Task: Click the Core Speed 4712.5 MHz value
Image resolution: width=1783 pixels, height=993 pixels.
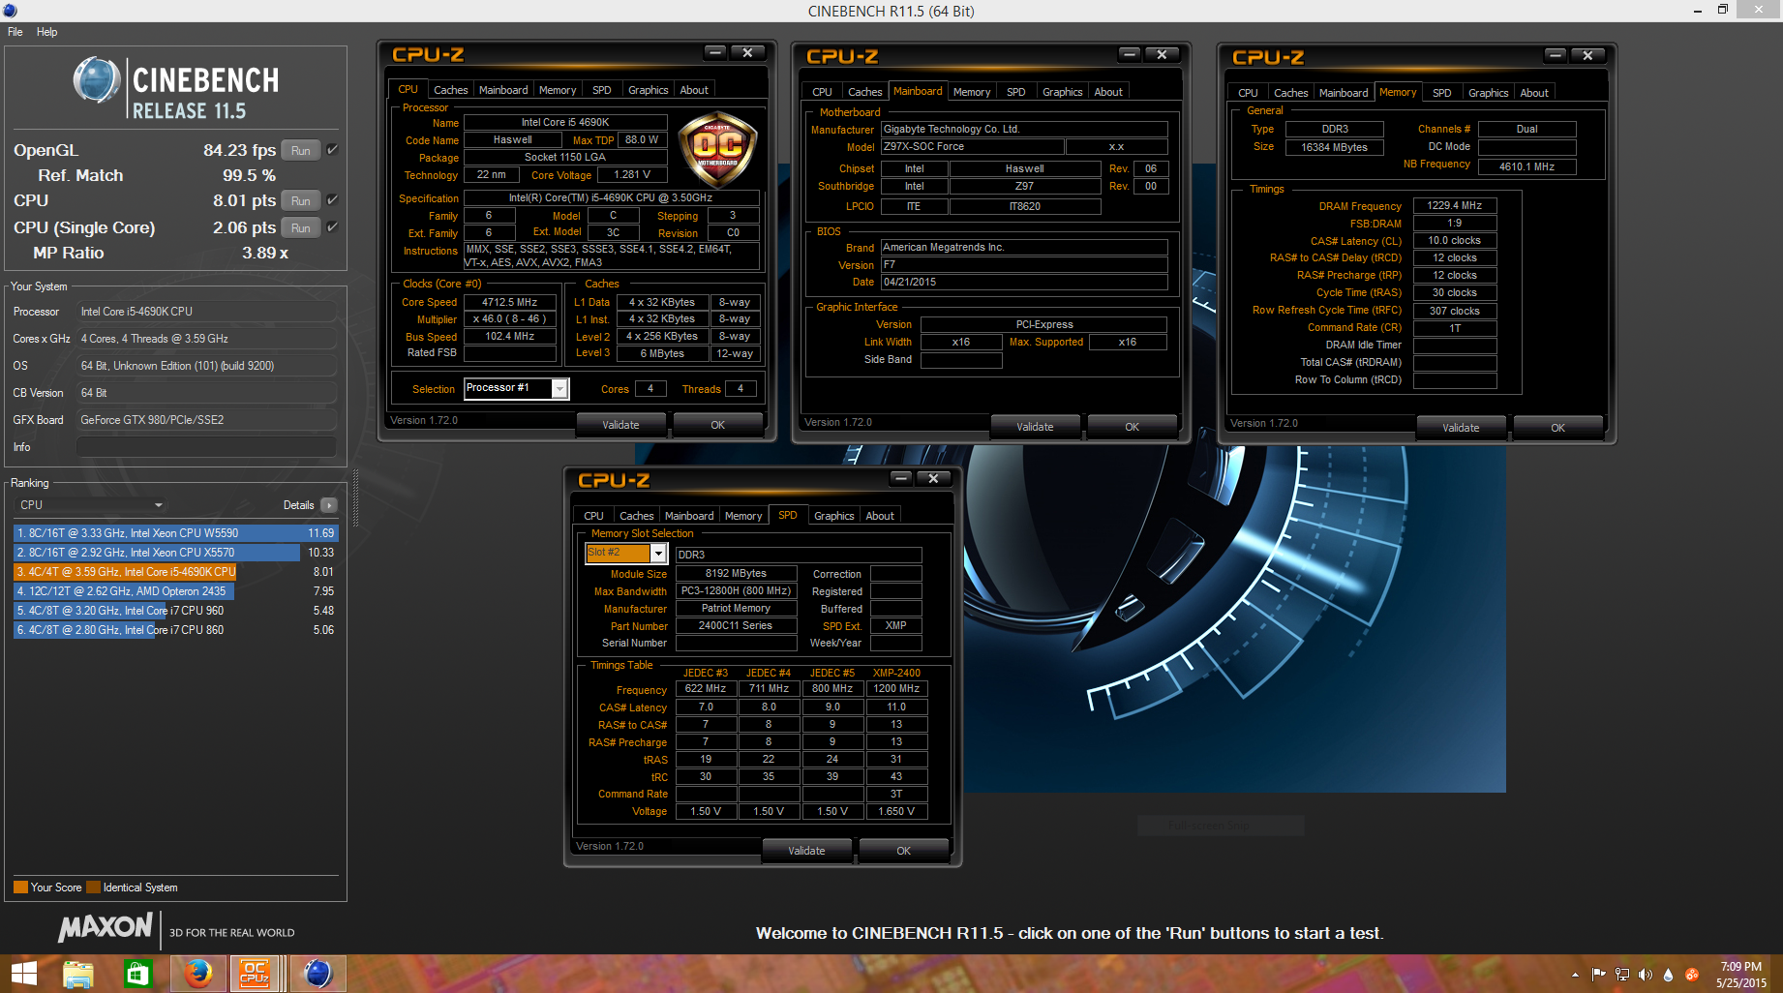Action: 510,302
